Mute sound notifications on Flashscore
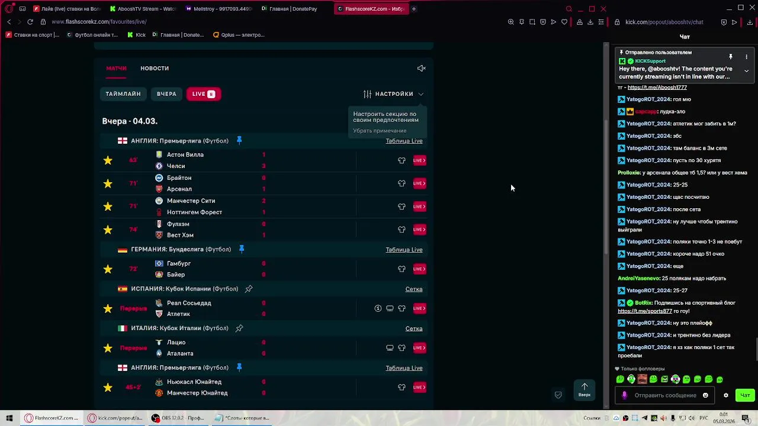The width and height of the screenshot is (758, 426). [421, 68]
